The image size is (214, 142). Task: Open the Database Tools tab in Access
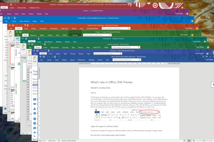34,8
